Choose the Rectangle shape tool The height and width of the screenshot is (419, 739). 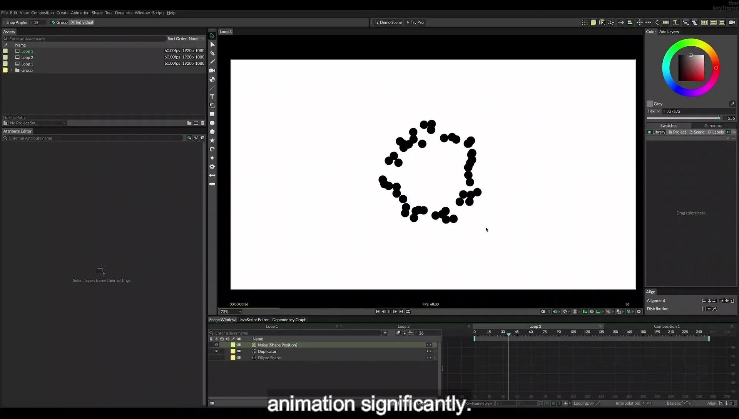pos(212,114)
